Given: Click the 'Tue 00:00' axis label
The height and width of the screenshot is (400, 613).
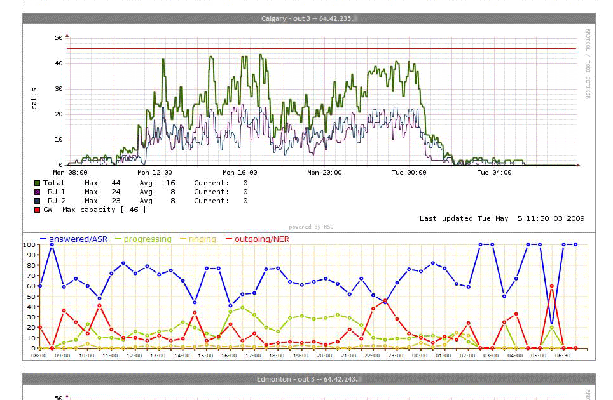Looking at the screenshot, I should coord(408,172).
